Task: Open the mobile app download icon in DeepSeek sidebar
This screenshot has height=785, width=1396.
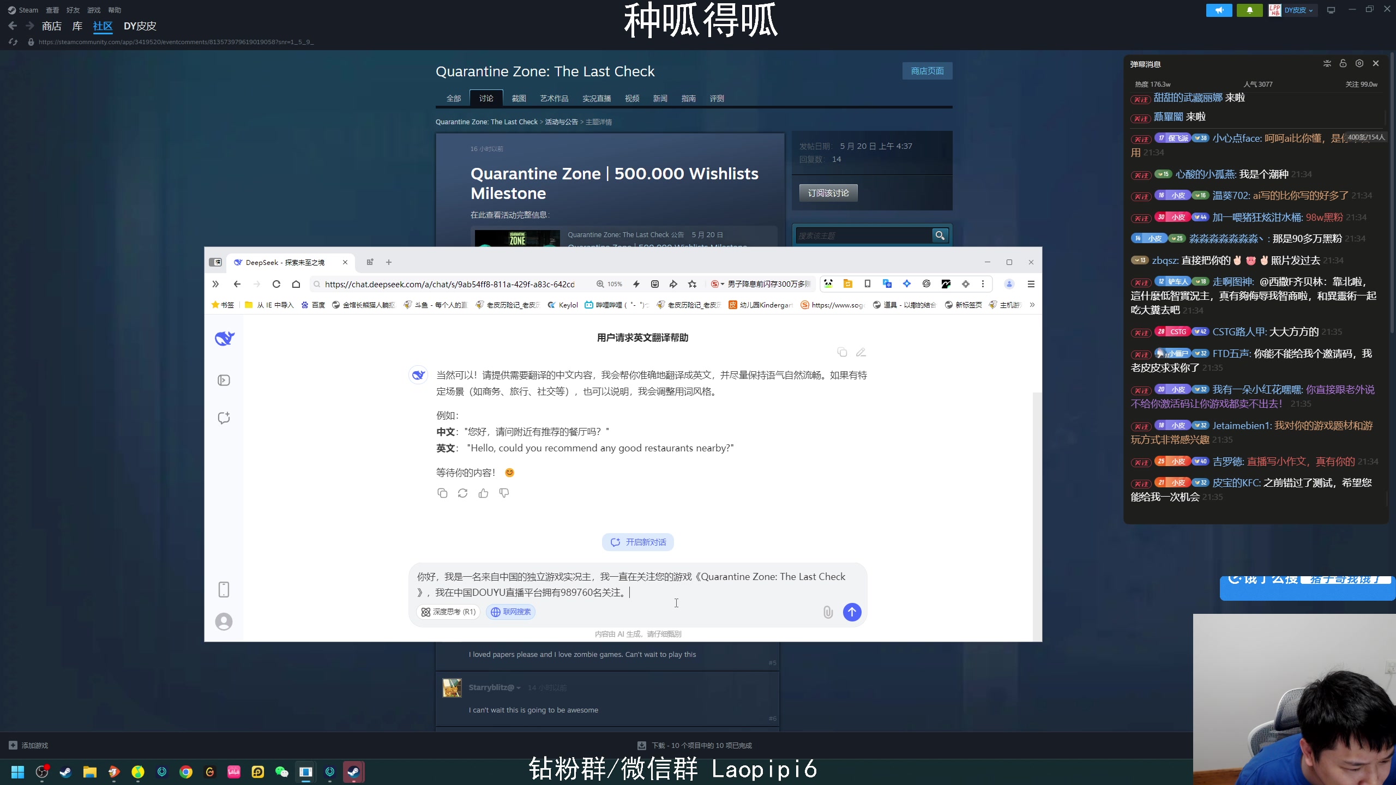Action: (x=224, y=589)
